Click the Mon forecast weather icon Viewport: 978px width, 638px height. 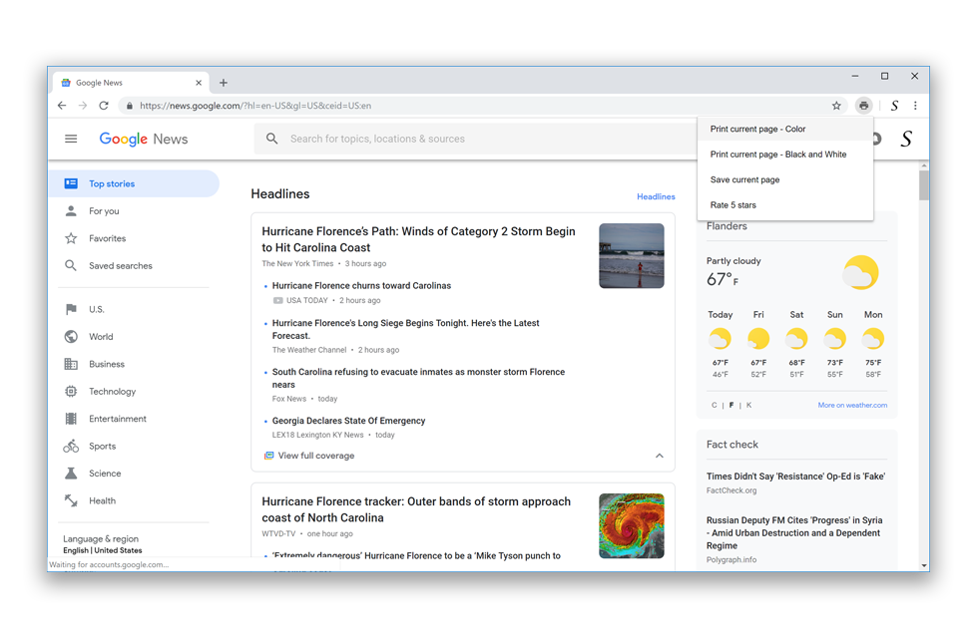pyautogui.click(x=873, y=338)
